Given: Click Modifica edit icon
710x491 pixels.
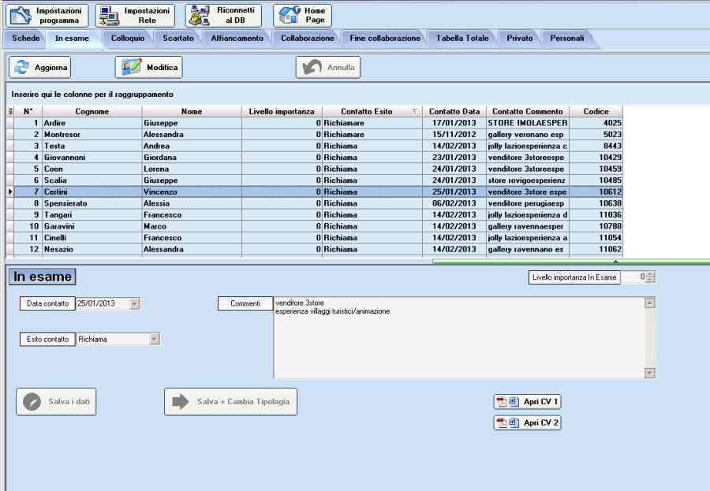Looking at the screenshot, I should (131, 68).
